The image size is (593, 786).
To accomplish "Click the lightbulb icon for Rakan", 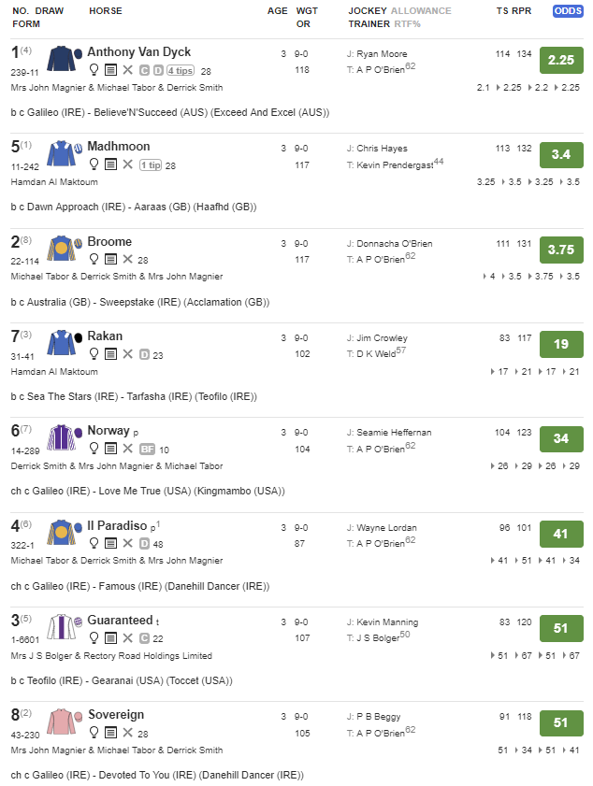I will [94, 354].
